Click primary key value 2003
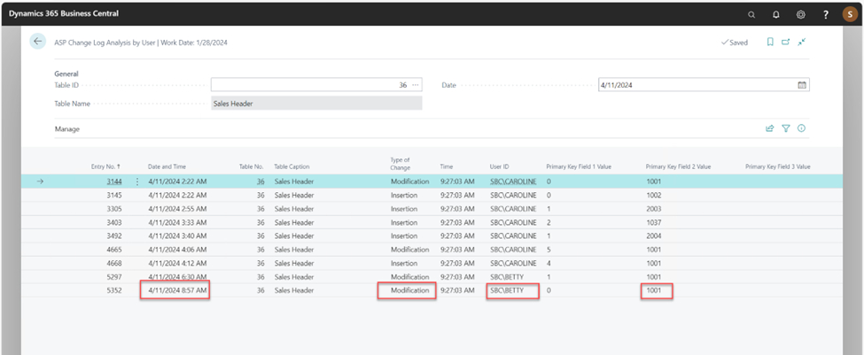Screen dimensions: 864x355 click(653, 209)
